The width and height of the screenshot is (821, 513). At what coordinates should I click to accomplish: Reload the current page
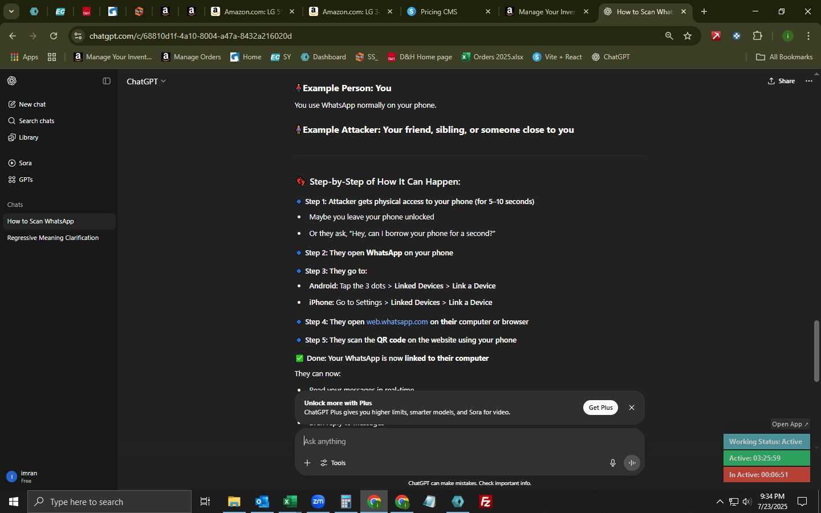(x=54, y=36)
